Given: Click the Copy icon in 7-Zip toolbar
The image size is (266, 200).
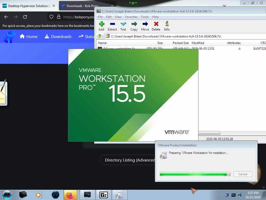Looking at the screenshot, I should pos(134,26).
